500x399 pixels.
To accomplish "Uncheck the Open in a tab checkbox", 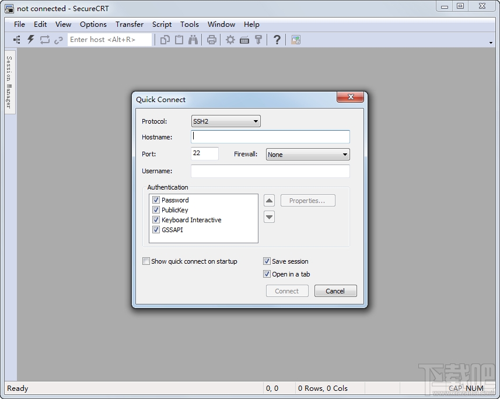I will click(x=267, y=274).
